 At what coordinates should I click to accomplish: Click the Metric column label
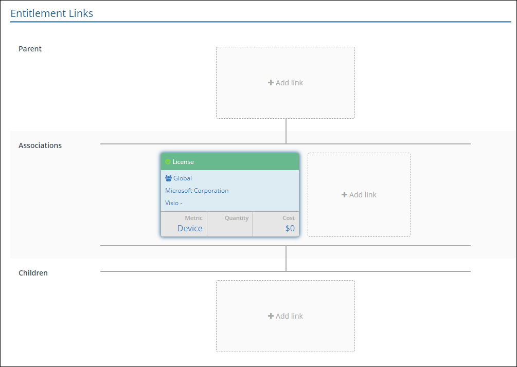[x=193, y=218]
